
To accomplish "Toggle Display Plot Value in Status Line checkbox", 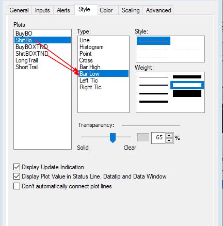I will pyautogui.click(x=17, y=176).
